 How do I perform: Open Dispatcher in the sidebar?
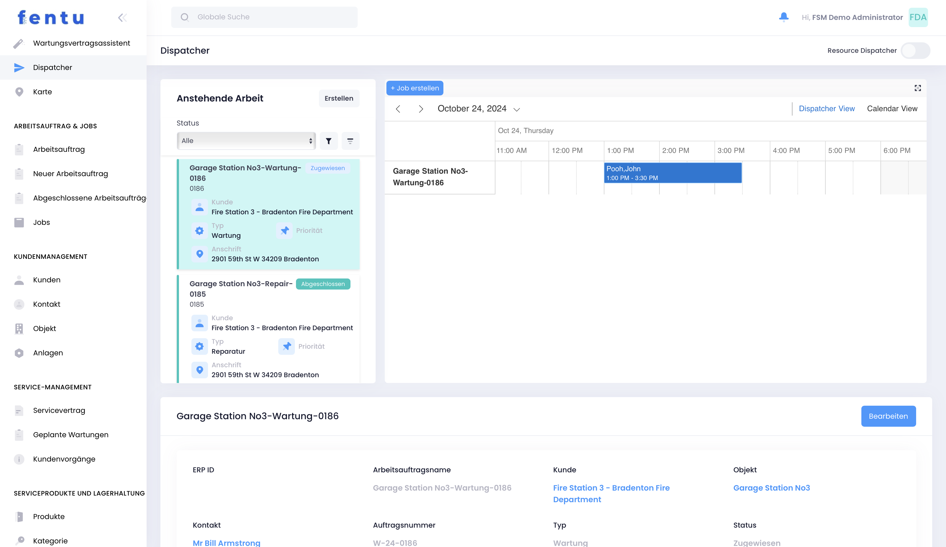[73, 67]
